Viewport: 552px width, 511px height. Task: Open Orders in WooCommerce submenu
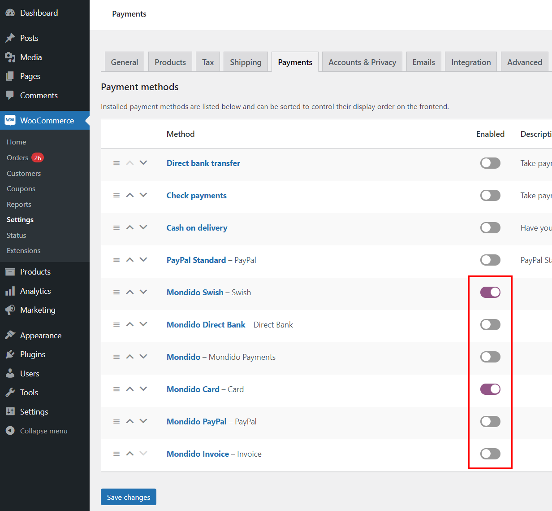(x=17, y=157)
